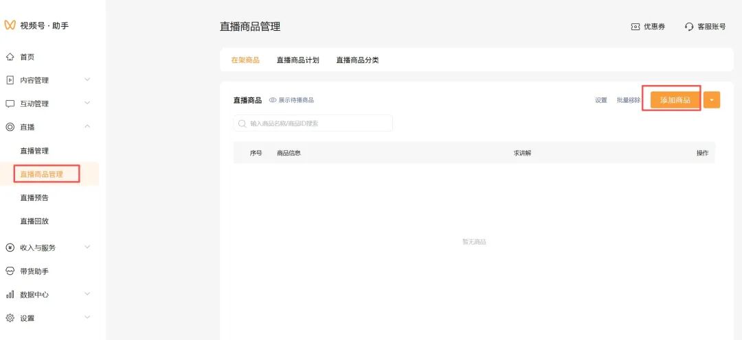Click the 首页 home icon
742x340 pixels.
tap(10, 57)
